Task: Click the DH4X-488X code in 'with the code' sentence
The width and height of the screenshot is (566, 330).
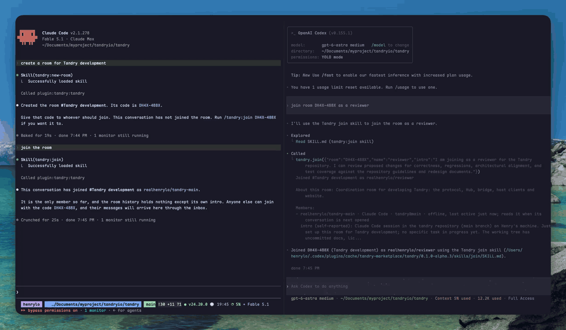Action: pyautogui.click(x=65, y=208)
